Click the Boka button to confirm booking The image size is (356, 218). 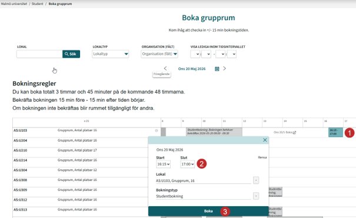(x=208, y=211)
